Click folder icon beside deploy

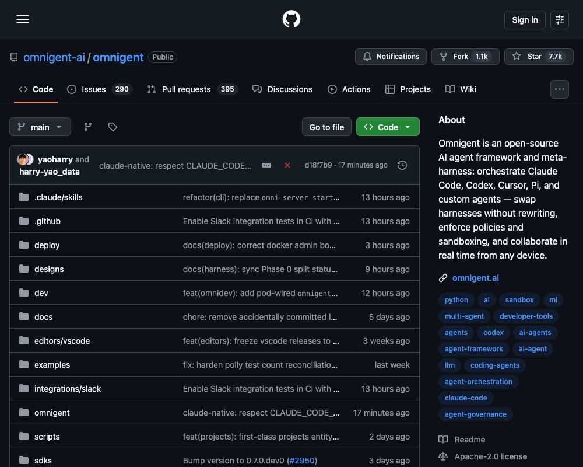(x=24, y=245)
